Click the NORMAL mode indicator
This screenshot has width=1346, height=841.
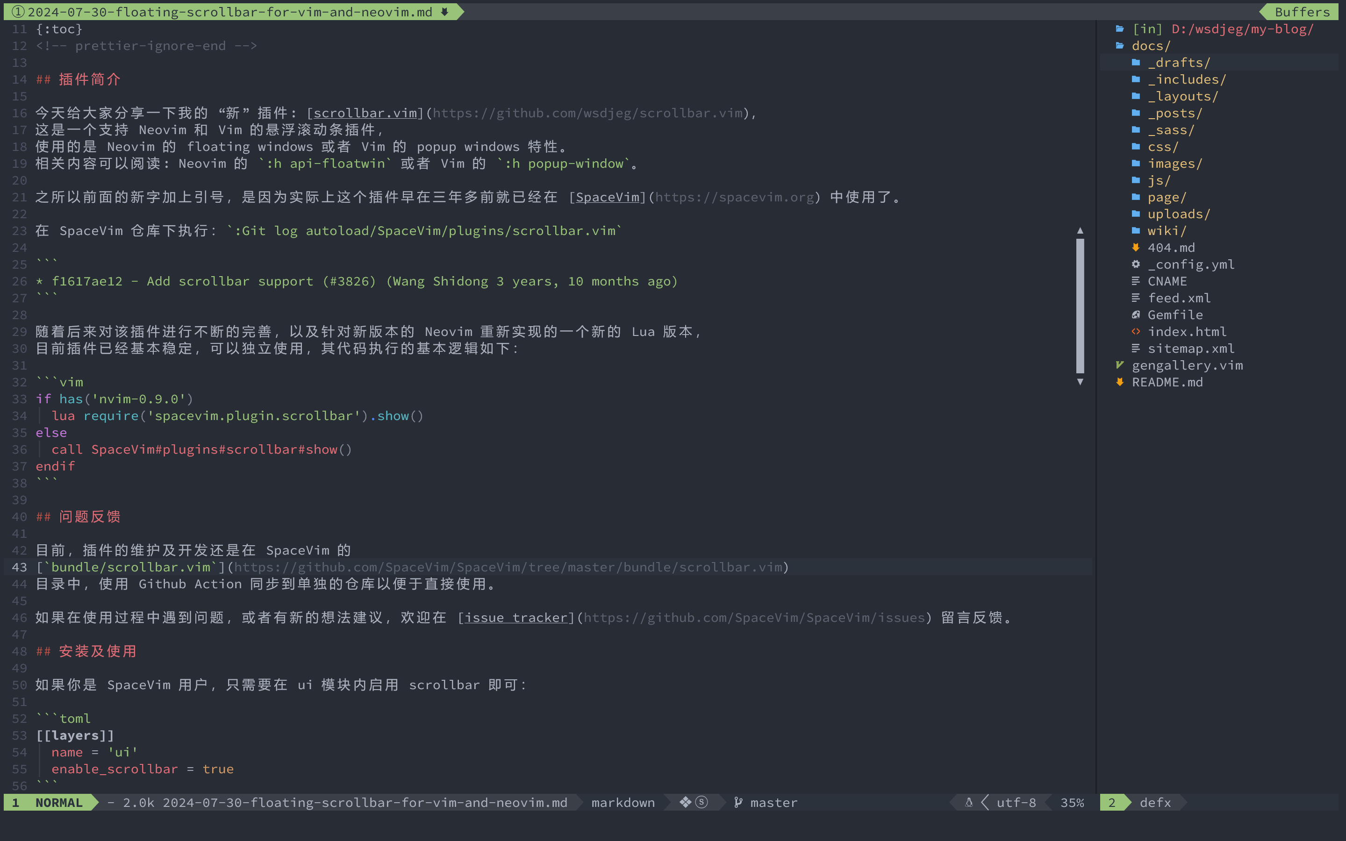coord(59,802)
